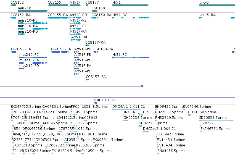Select protein Hr51-PC
The image size is (235, 155).
point(120,55)
